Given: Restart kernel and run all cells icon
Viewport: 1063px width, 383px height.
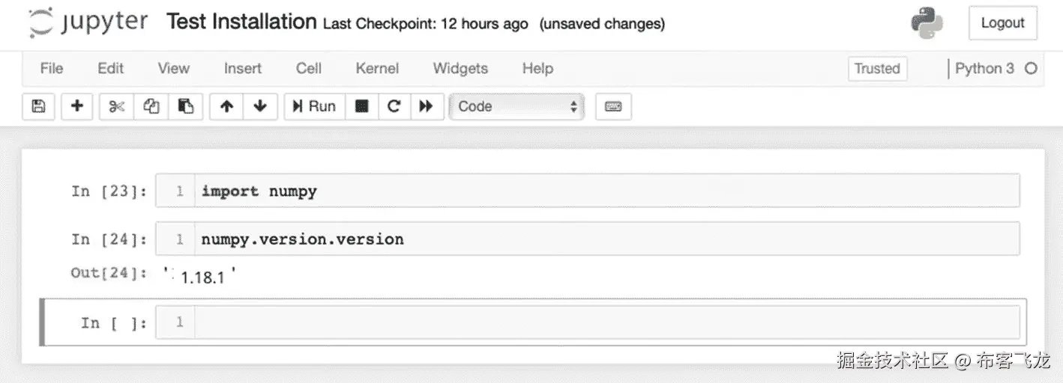Looking at the screenshot, I should point(427,106).
